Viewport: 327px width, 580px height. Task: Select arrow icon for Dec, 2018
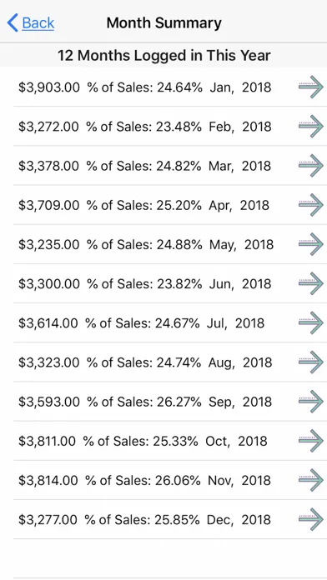tap(311, 519)
